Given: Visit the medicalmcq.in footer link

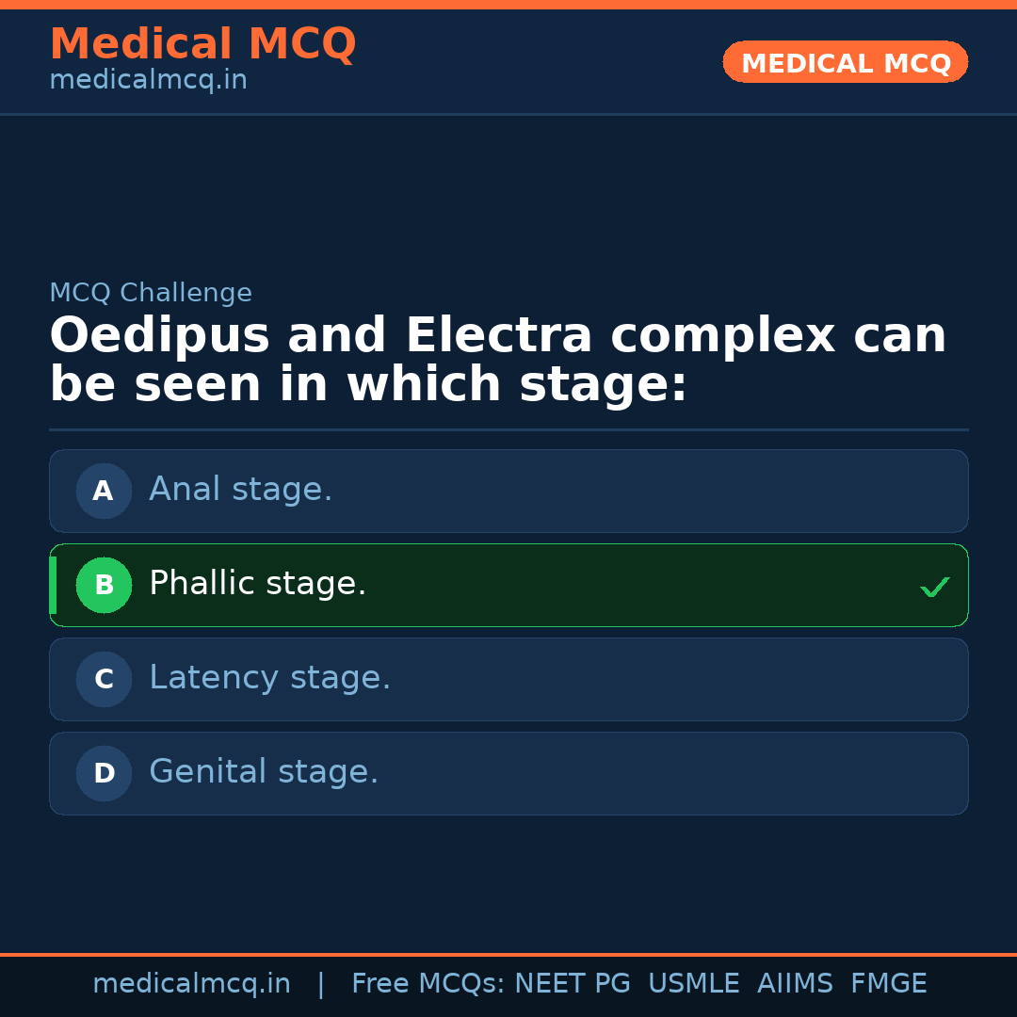Looking at the screenshot, I should point(191,982).
